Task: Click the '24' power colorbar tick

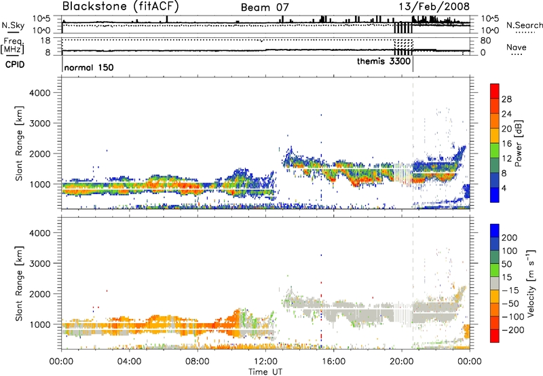Action: (506, 114)
